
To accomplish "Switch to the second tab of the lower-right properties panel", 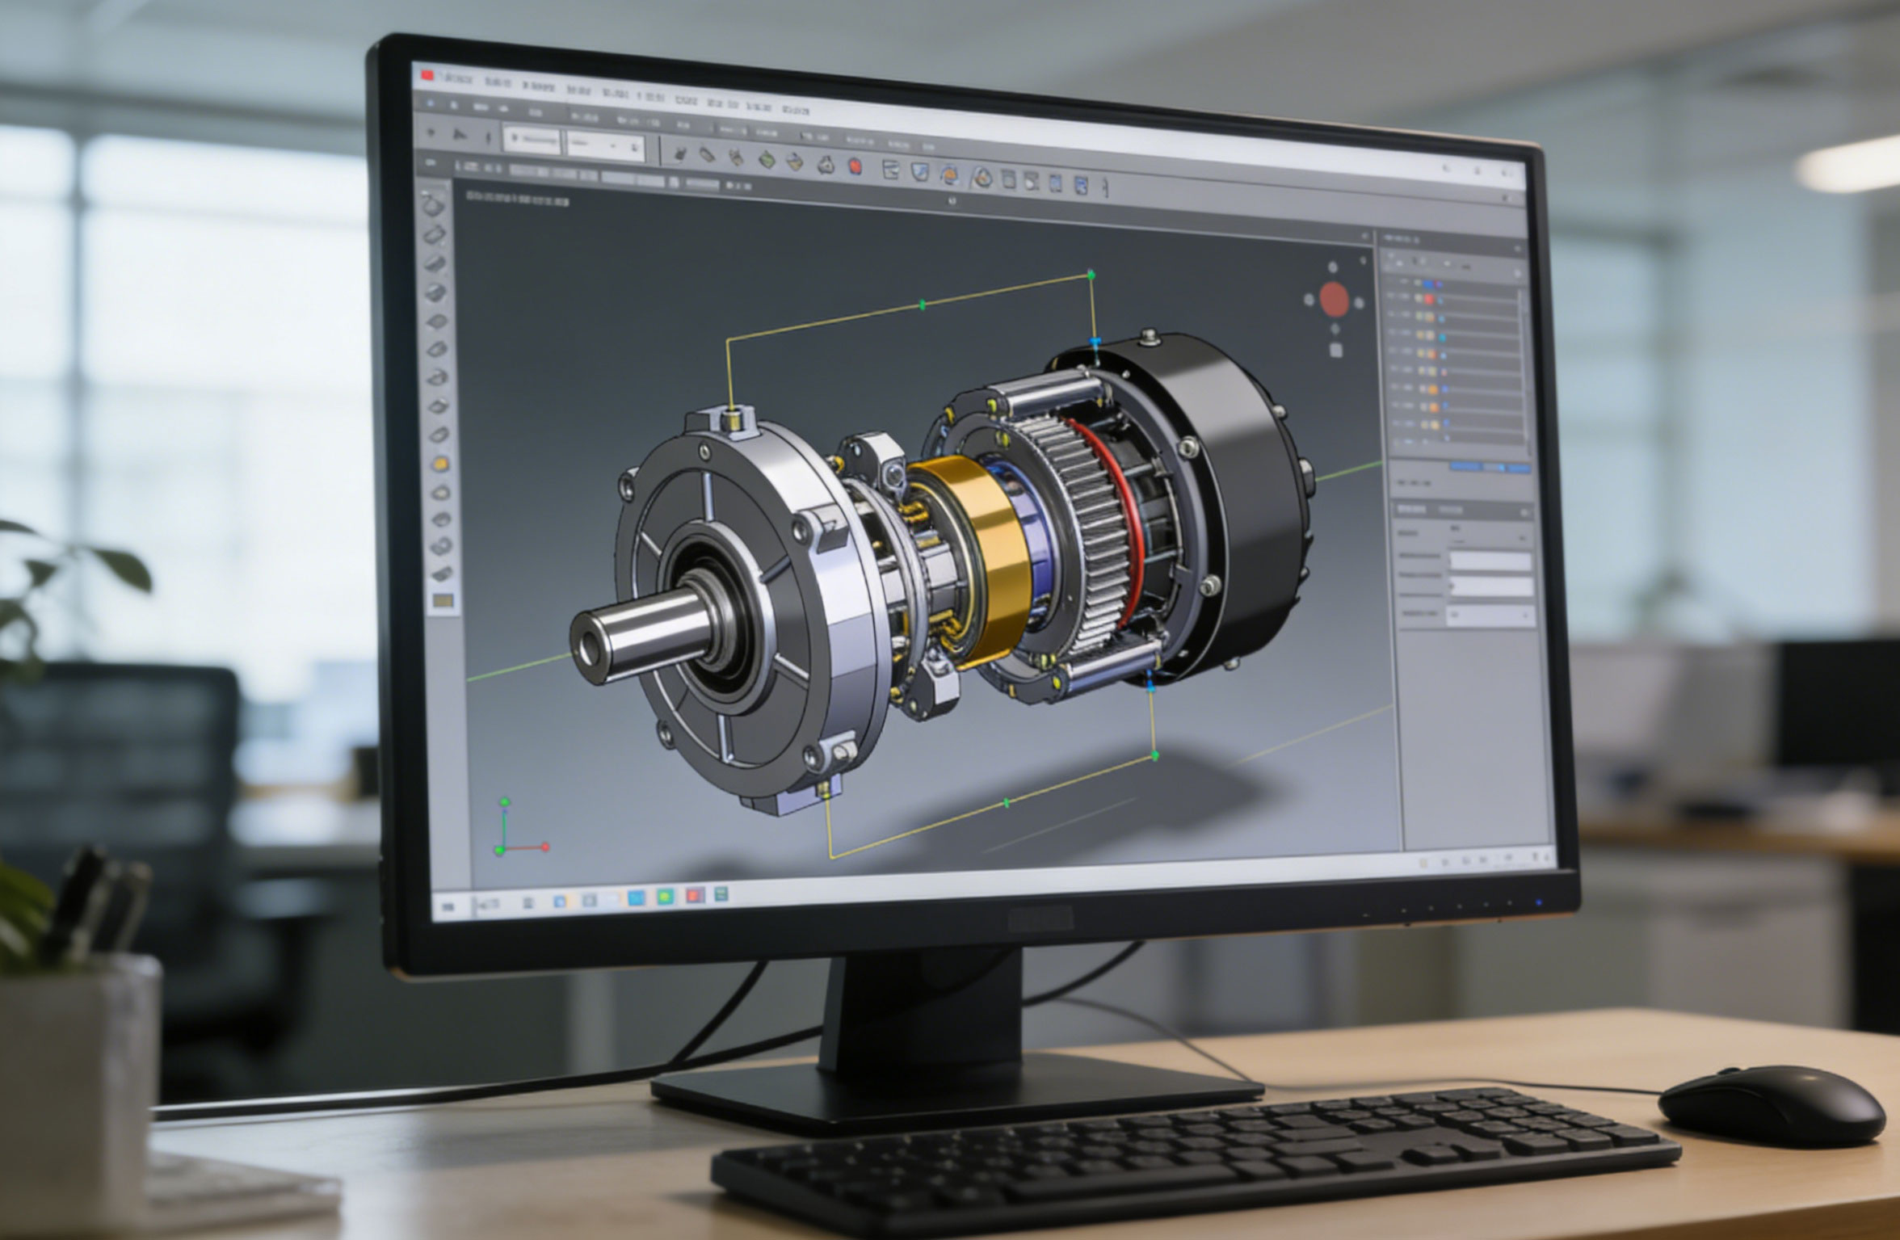I will pyautogui.click(x=1451, y=510).
